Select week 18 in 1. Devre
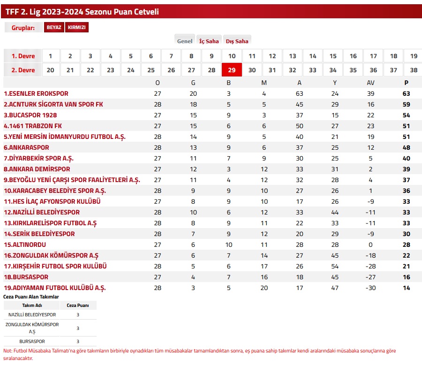 (393, 56)
